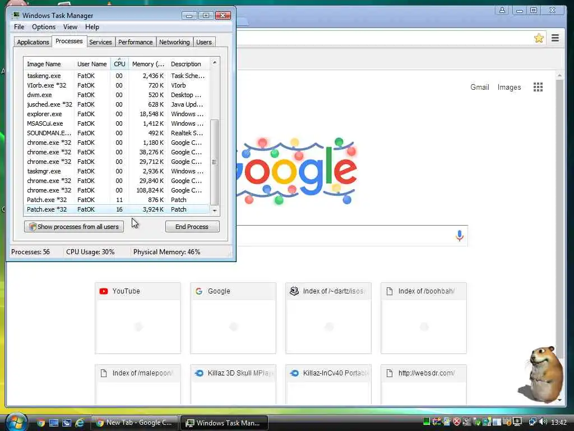Click the page icon on the Index of /malepoon tile
The width and height of the screenshot is (574, 431).
pyautogui.click(x=104, y=373)
